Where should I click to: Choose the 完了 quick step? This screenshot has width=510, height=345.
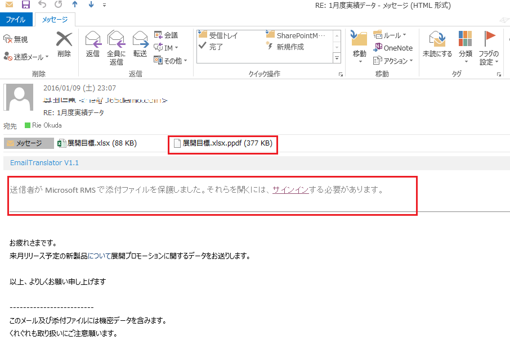tap(211, 47)
